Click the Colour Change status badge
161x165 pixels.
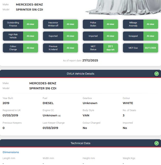20,48
